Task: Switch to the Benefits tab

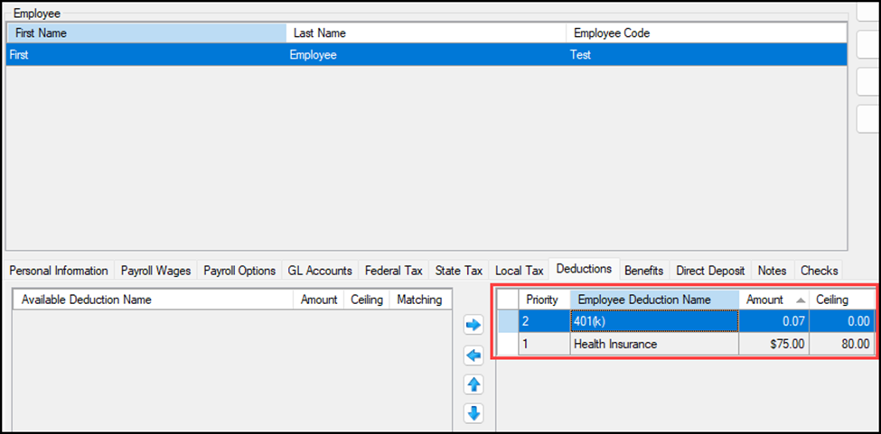Action: pyautogui.click(x=643, y=271)
